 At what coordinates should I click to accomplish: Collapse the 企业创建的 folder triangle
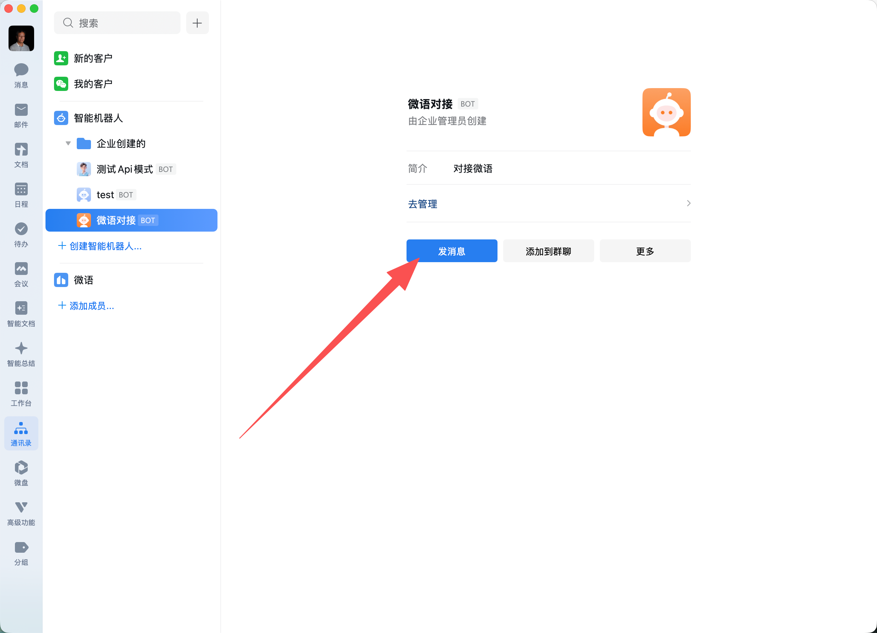[68, 144]
